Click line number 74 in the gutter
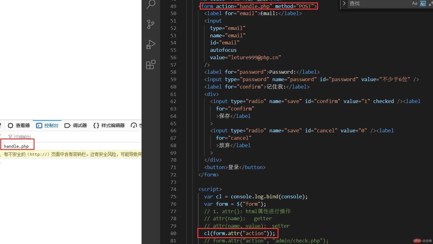This screenshot has height=244, width=433. 173,189
